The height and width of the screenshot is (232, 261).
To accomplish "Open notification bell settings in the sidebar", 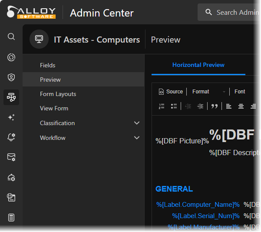I will coord(11,137).
